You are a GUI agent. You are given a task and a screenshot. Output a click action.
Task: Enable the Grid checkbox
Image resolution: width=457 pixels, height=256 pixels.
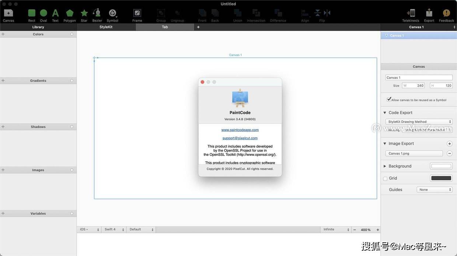[x=385, y=178]
